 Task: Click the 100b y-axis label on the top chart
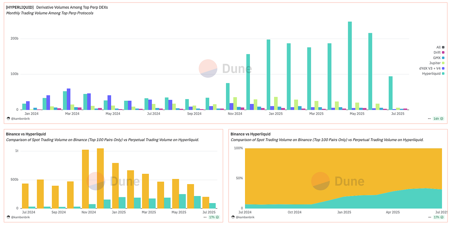point(15,74)
